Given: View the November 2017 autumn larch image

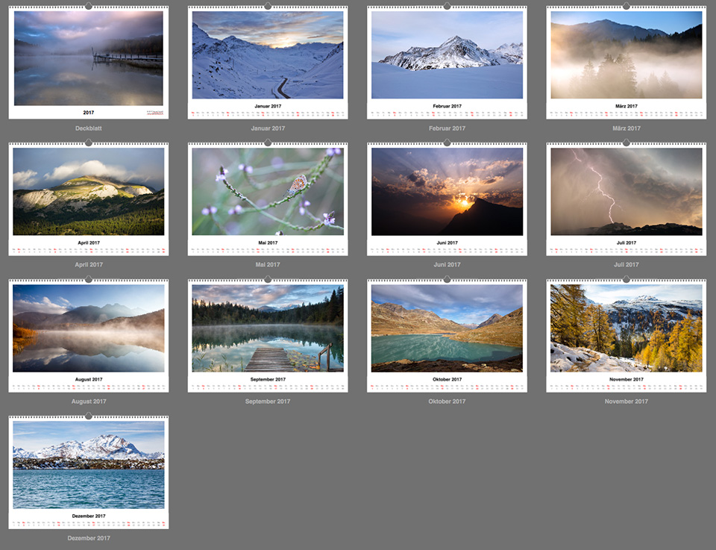Looking at the screenshot, I should click(626, 329).
